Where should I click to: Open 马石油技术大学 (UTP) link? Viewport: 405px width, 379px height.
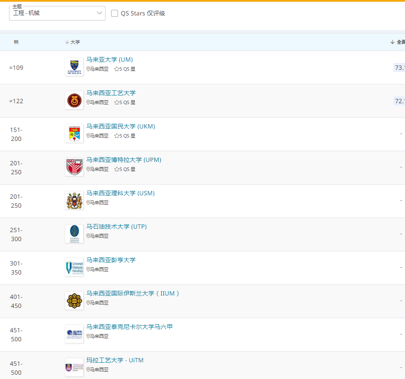(116, 227)
